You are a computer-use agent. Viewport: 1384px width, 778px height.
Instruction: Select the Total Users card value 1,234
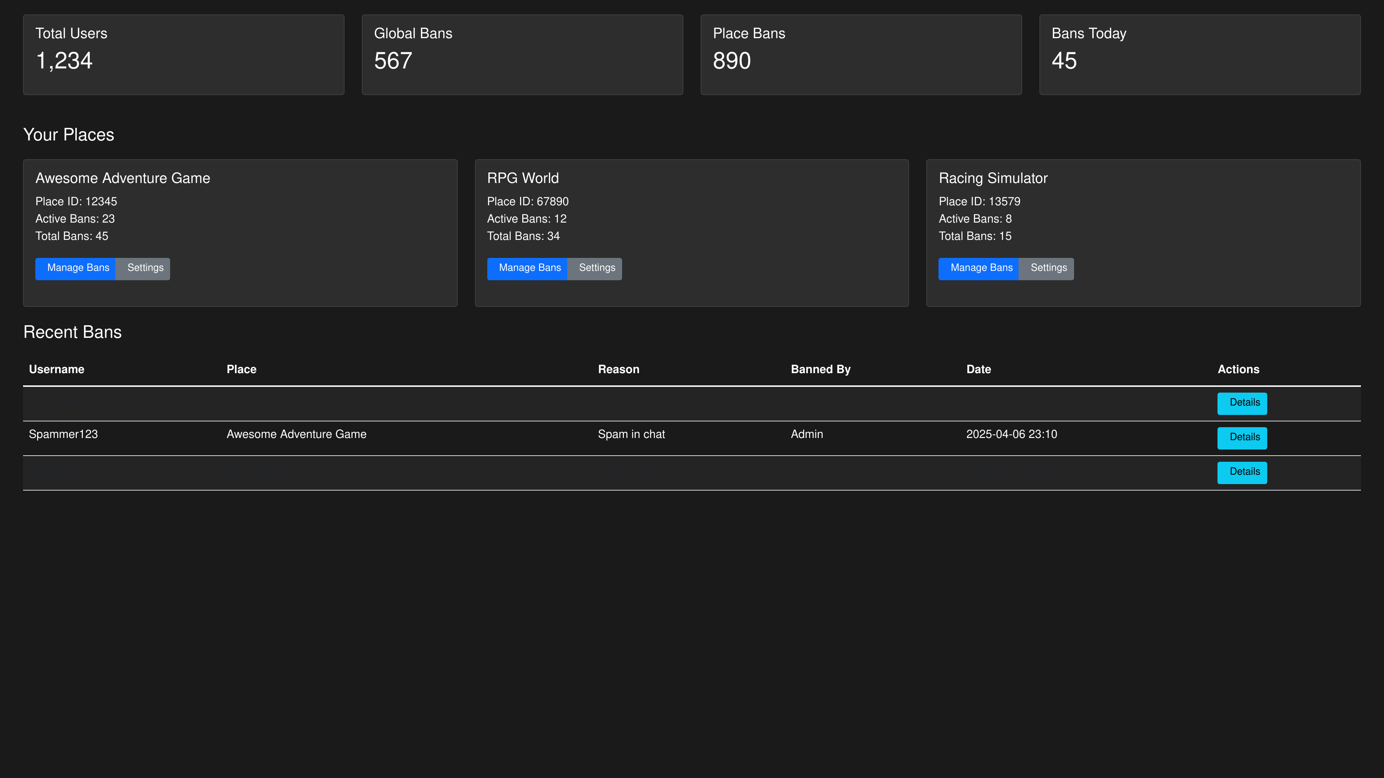tap(64, 61)
